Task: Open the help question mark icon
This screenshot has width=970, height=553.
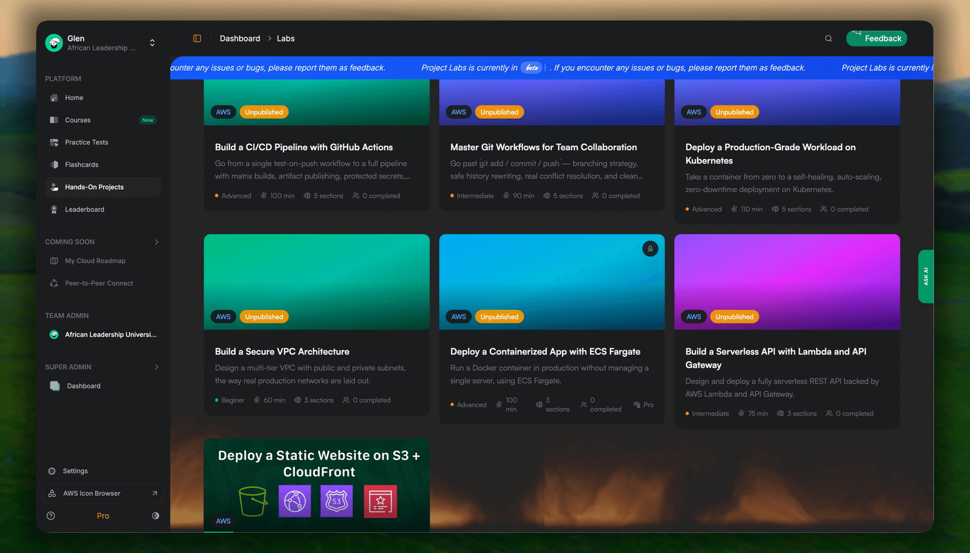Action: pos(51,516)
